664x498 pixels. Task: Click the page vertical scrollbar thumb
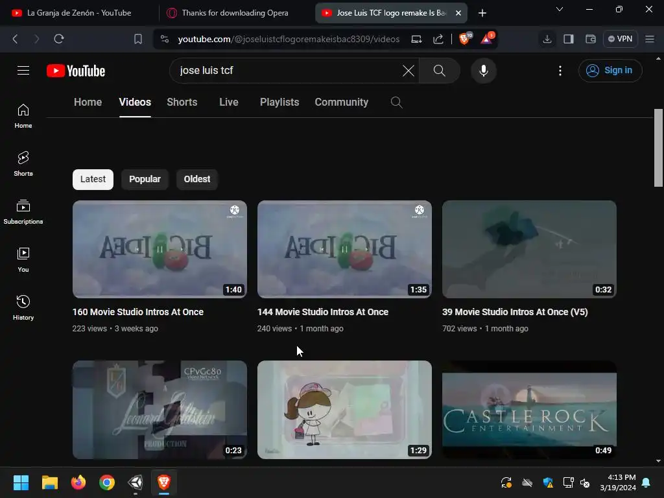pos(658,148)
